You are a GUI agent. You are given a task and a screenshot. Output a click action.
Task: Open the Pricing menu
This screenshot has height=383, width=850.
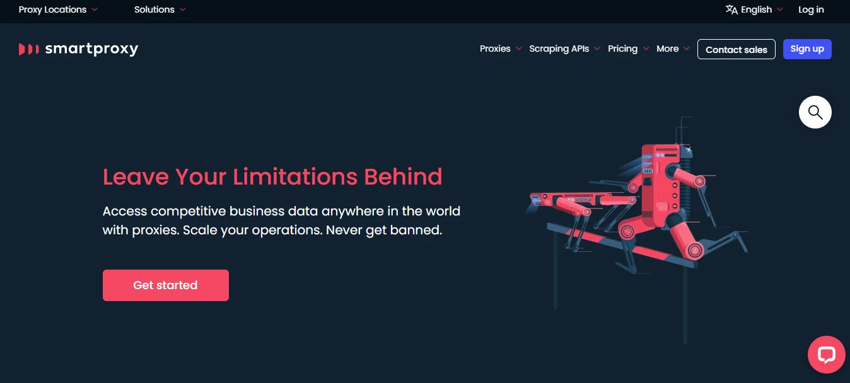628,49
